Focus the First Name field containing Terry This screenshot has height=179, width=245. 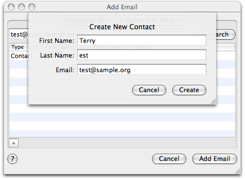pyautogui.click(x=142, y=40)
